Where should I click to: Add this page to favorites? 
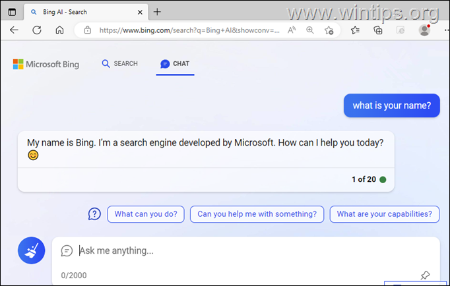pos(329,30)
